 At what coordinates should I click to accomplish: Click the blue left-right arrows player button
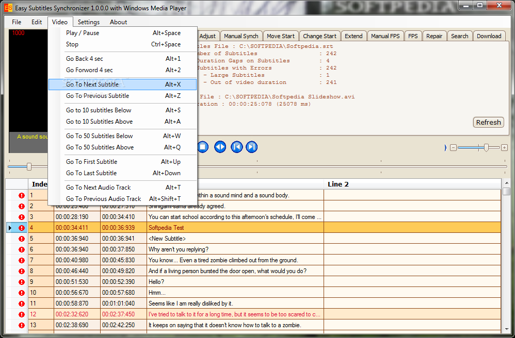(x=220, y=146)
